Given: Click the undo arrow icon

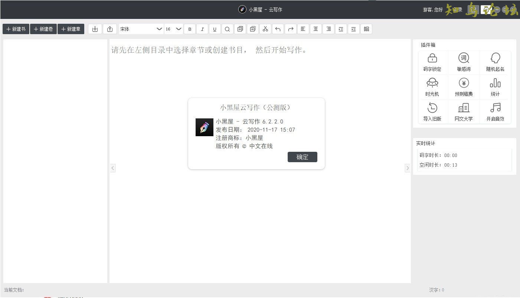Looking at the screenshot, I should tap(278, 29).
